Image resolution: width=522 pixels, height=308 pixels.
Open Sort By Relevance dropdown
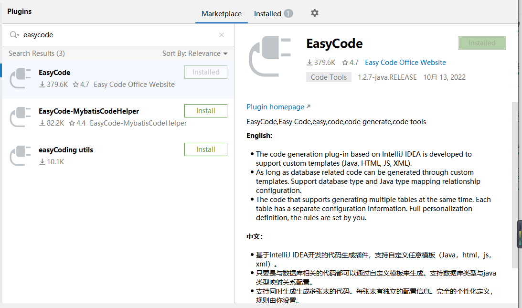[x=195, y=53]
